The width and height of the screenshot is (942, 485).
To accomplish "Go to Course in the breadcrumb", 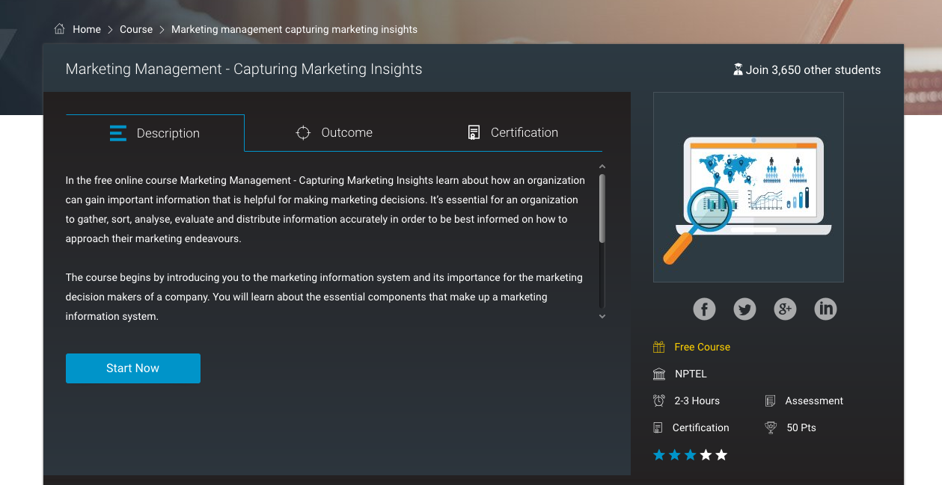I will (x=136, y=29).
